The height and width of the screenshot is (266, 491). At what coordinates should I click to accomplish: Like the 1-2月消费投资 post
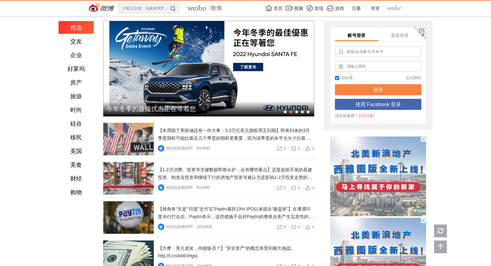pyautogui.click(x=310, y=188)
